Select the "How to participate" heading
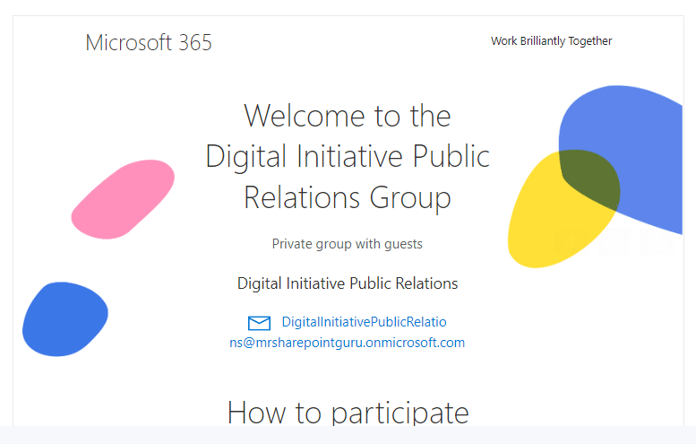This screenshot has height=444, width=696. (348, 413)
